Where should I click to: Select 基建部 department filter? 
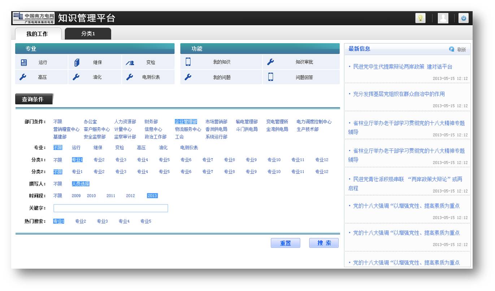coord(60,137)
